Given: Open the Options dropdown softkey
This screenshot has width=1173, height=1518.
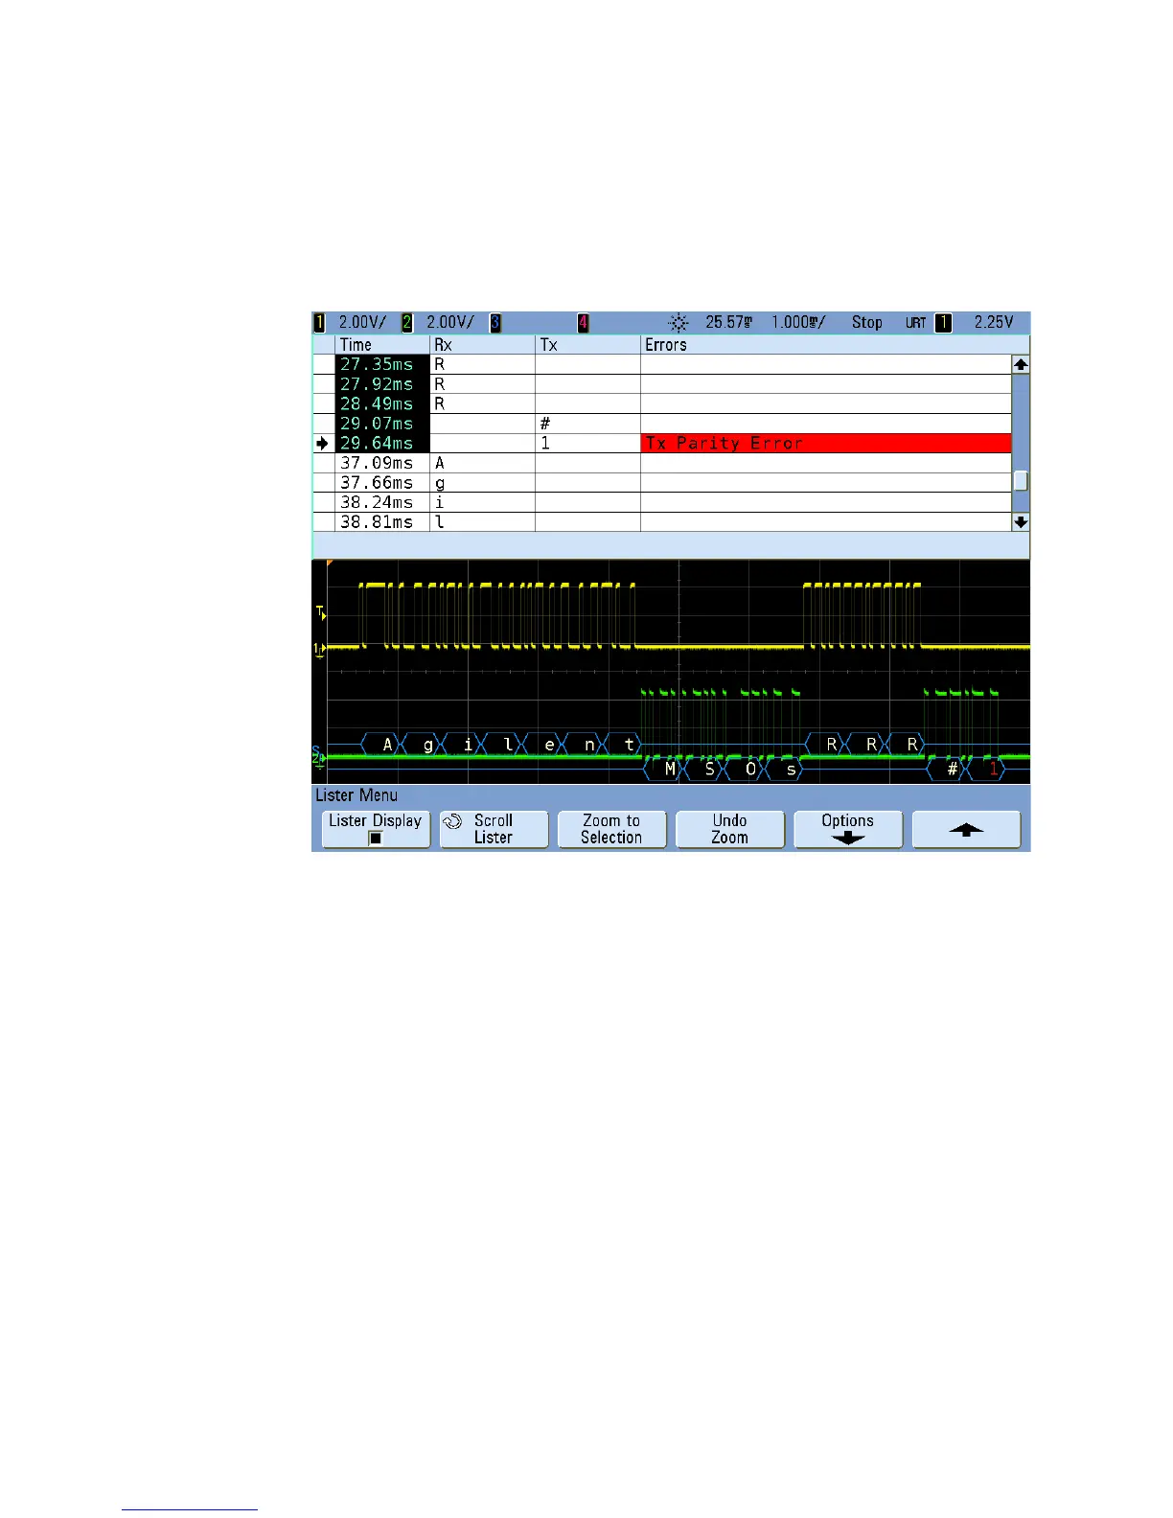Looking at the screenshot, I should [848, 829].
